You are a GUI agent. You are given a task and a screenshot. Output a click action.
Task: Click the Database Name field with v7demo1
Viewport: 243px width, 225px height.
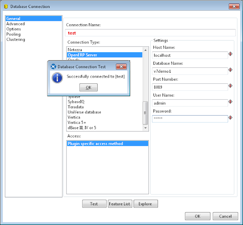pos(190,71)
